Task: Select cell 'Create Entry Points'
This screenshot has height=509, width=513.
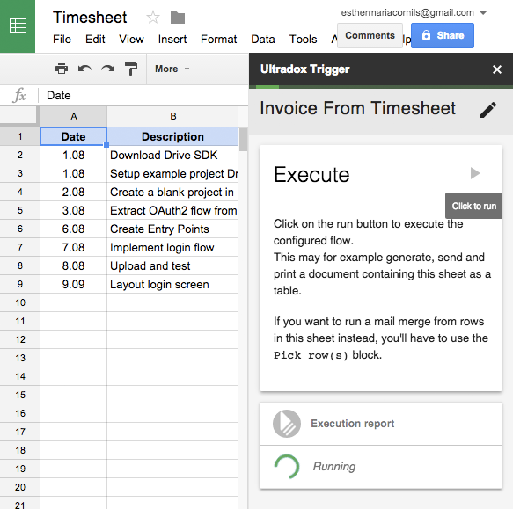Action: point(172,229)
